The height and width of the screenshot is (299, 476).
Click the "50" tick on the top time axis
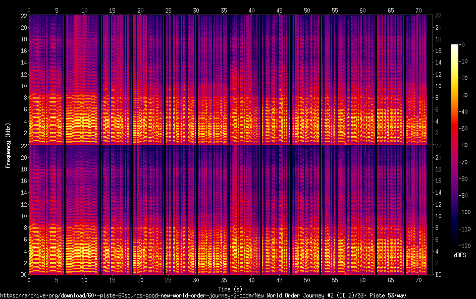(x=307, y=11)
